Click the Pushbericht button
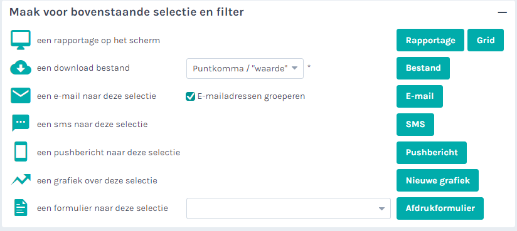The width and height of the screenshot is (517, 231). pos(432,153)
